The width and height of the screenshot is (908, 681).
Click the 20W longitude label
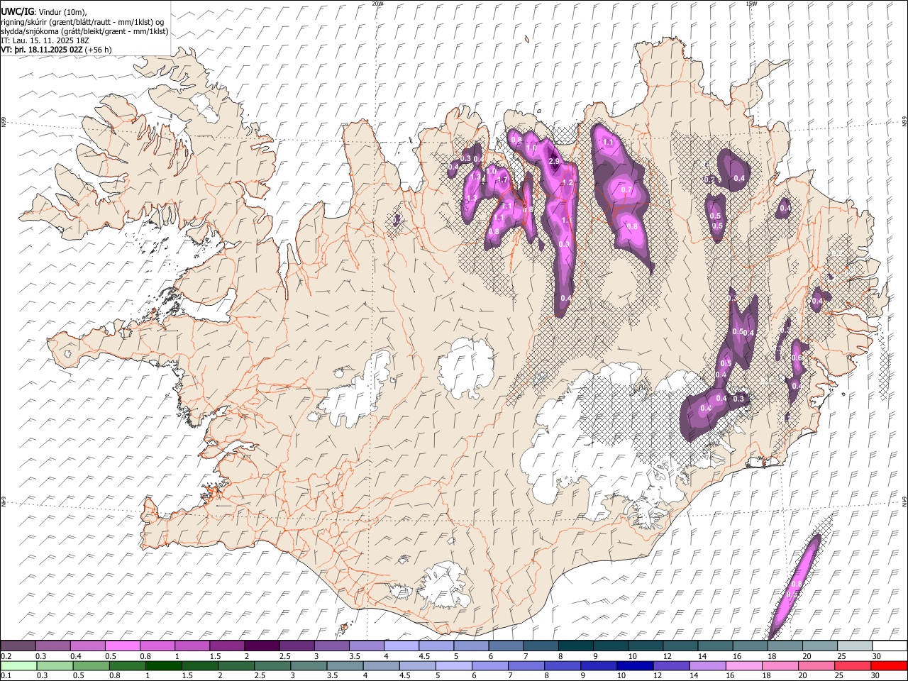[377, 4]
